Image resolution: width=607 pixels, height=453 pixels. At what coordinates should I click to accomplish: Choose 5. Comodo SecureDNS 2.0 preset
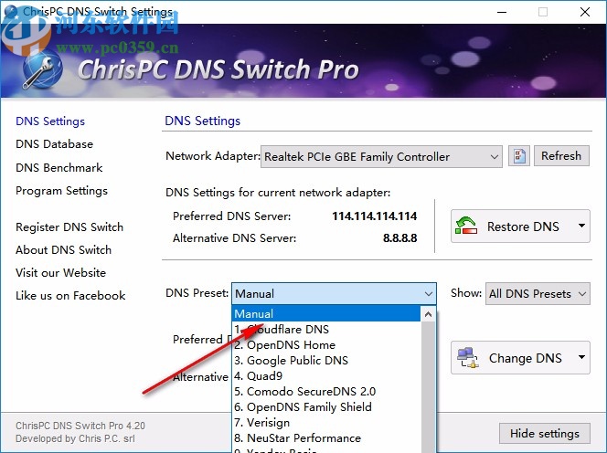tap(326, 391)
